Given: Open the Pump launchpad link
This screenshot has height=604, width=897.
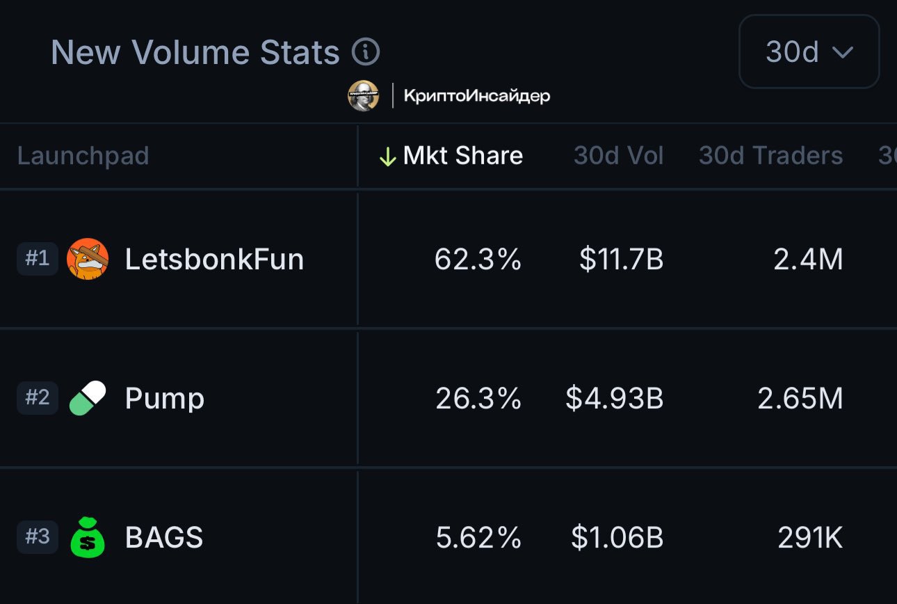Looking at the screenshot, I should point(165,399).
